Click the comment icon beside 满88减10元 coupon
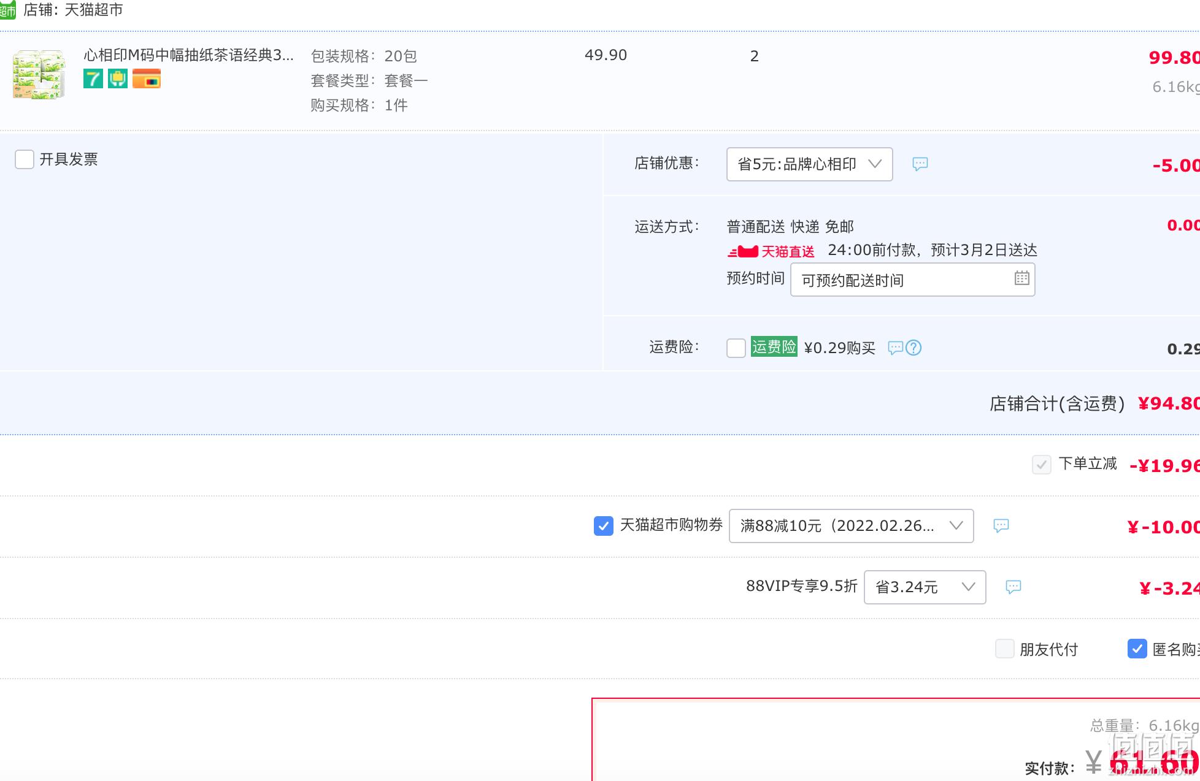 [x=1001, y=525]
